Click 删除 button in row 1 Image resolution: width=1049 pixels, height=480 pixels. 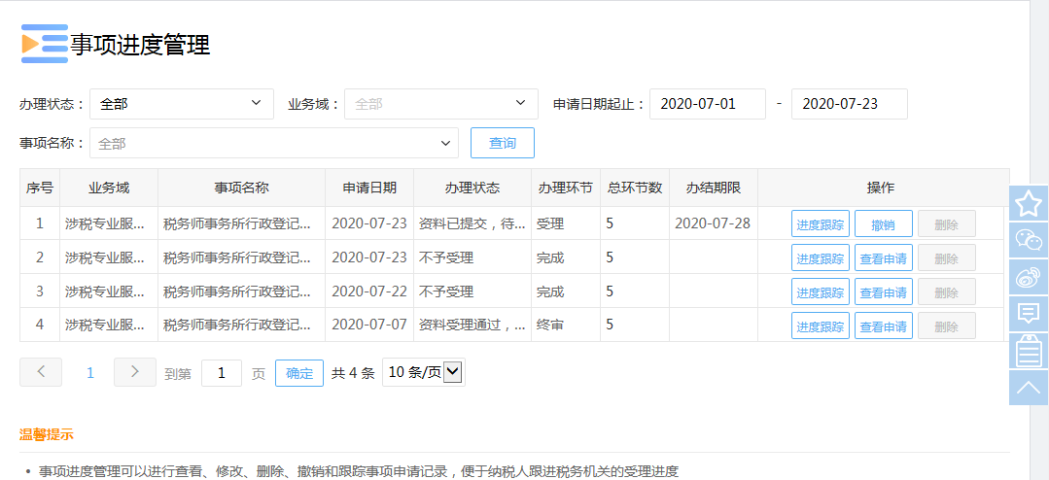pyautogui.click(x=947, y=223)
